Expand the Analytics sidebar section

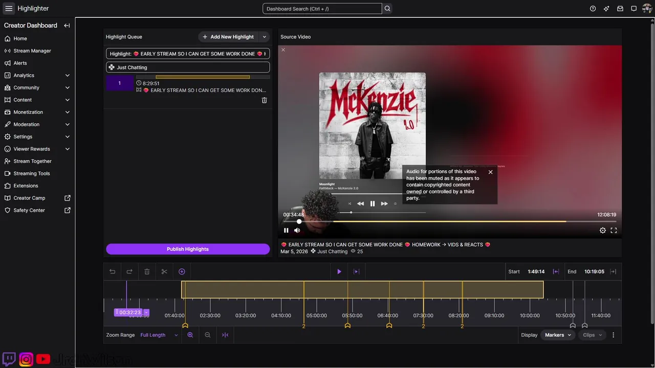[x=68, y=75]
